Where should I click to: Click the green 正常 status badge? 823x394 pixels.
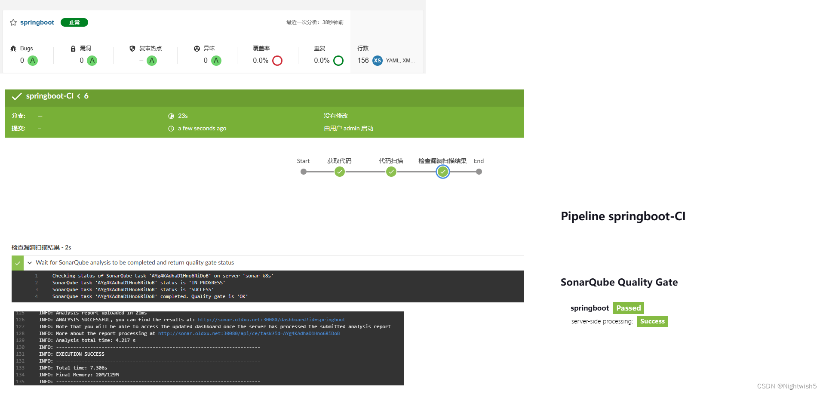click(74, 22)
